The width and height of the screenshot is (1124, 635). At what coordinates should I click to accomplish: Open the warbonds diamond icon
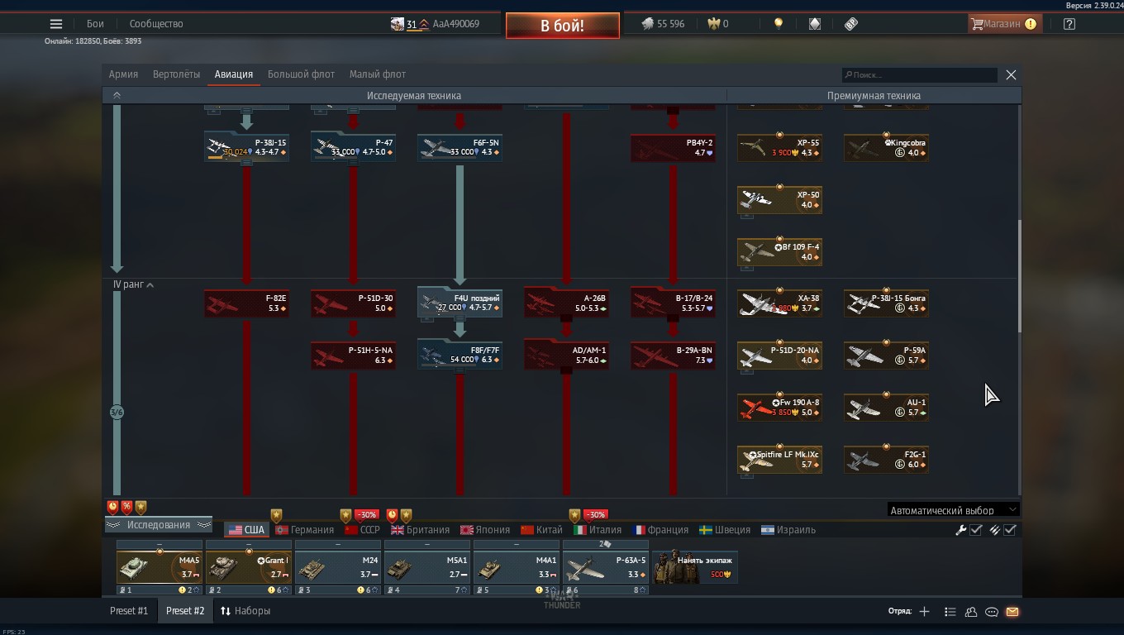tap(815, 24)
